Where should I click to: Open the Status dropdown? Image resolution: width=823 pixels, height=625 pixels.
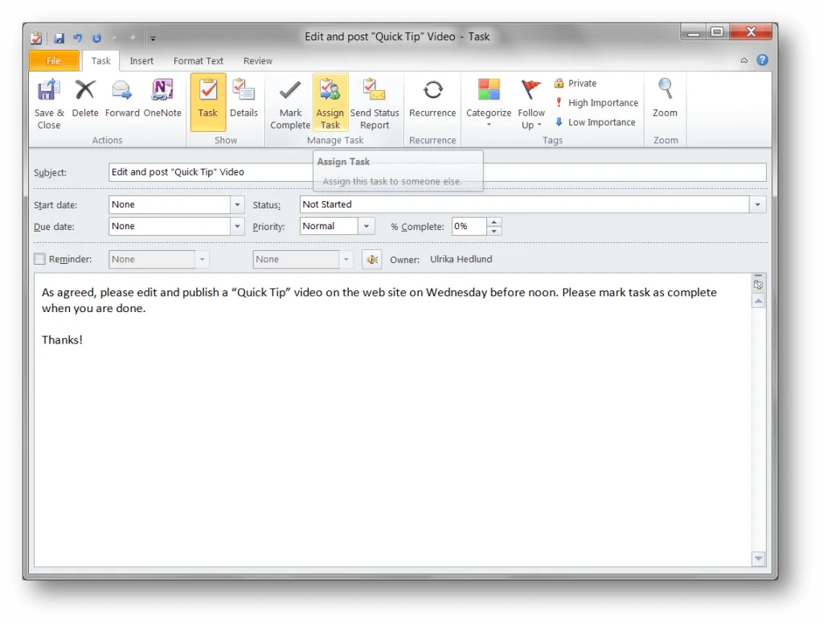pos(756,204)
